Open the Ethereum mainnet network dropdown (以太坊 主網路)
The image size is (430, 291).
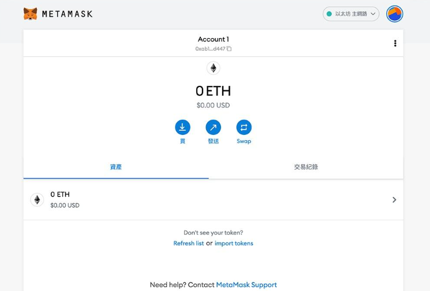(351, 14)
